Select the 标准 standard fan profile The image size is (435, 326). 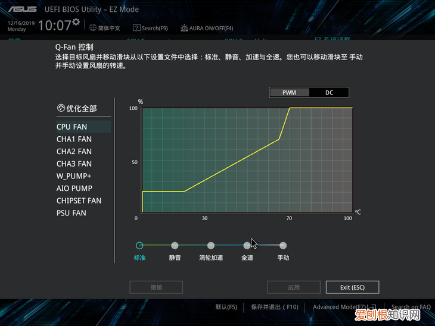click(139, 245)
